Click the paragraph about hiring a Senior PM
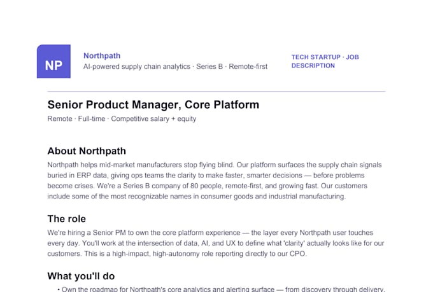 click(x=216, y=243)
